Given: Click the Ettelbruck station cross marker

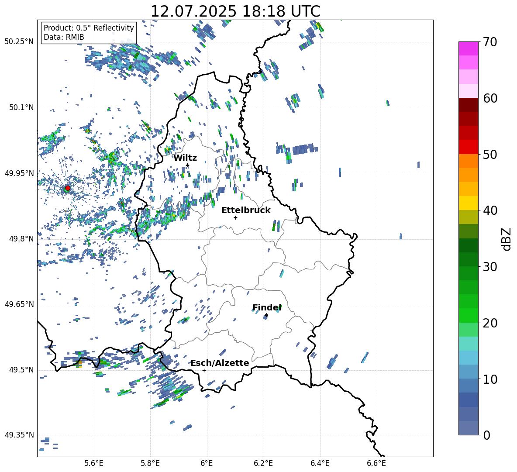Looking at the screenshot, I should [235, 217].
